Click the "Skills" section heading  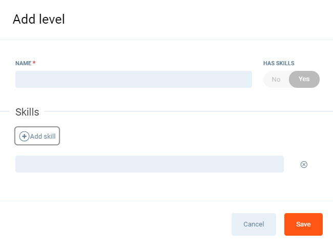point(27,112)
